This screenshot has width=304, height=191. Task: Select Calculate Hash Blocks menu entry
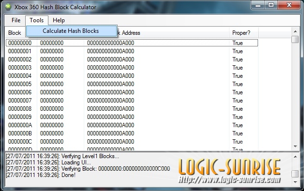(x=71, y=31)
